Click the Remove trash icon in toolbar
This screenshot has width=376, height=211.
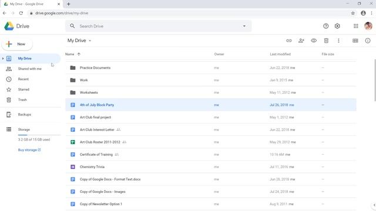tap(326, 40)
